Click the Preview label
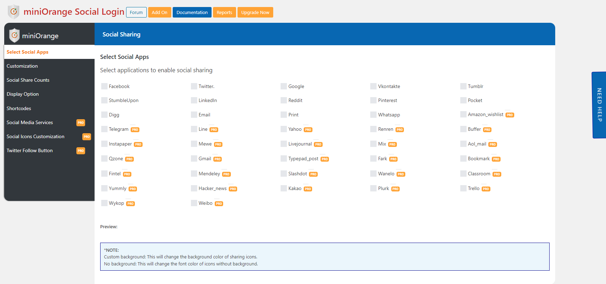This screenshot has height=284, width=606. click(109, 227)
